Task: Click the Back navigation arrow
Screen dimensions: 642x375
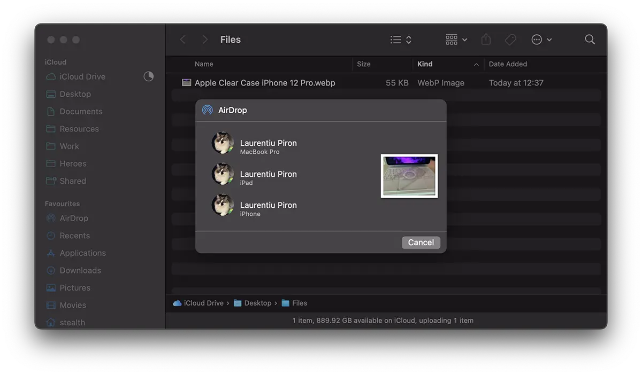Action: pos(183,40)
